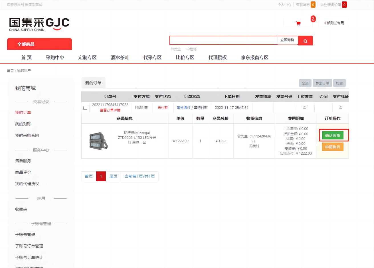
Task: Open 子账号订单管理 in sidebar
Action: (29, 246)
